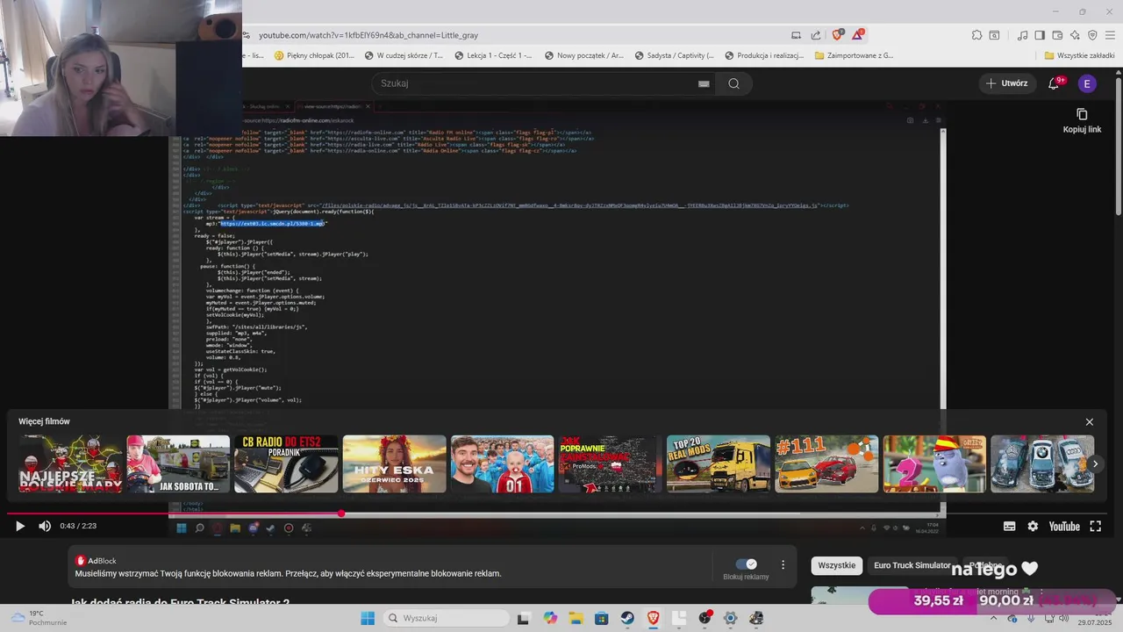Image resolution: width=1123 pixels, height=632 pixels.
Task: Open the Windows Start menu
Action: pyautogui.click(x=368, y=618)
